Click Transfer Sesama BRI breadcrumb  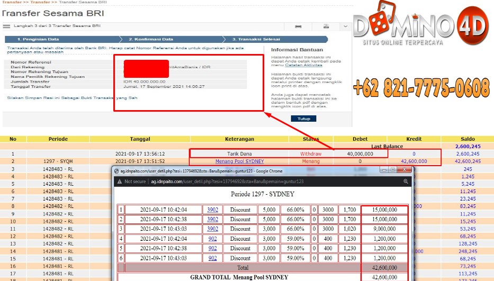pos(83,2)
